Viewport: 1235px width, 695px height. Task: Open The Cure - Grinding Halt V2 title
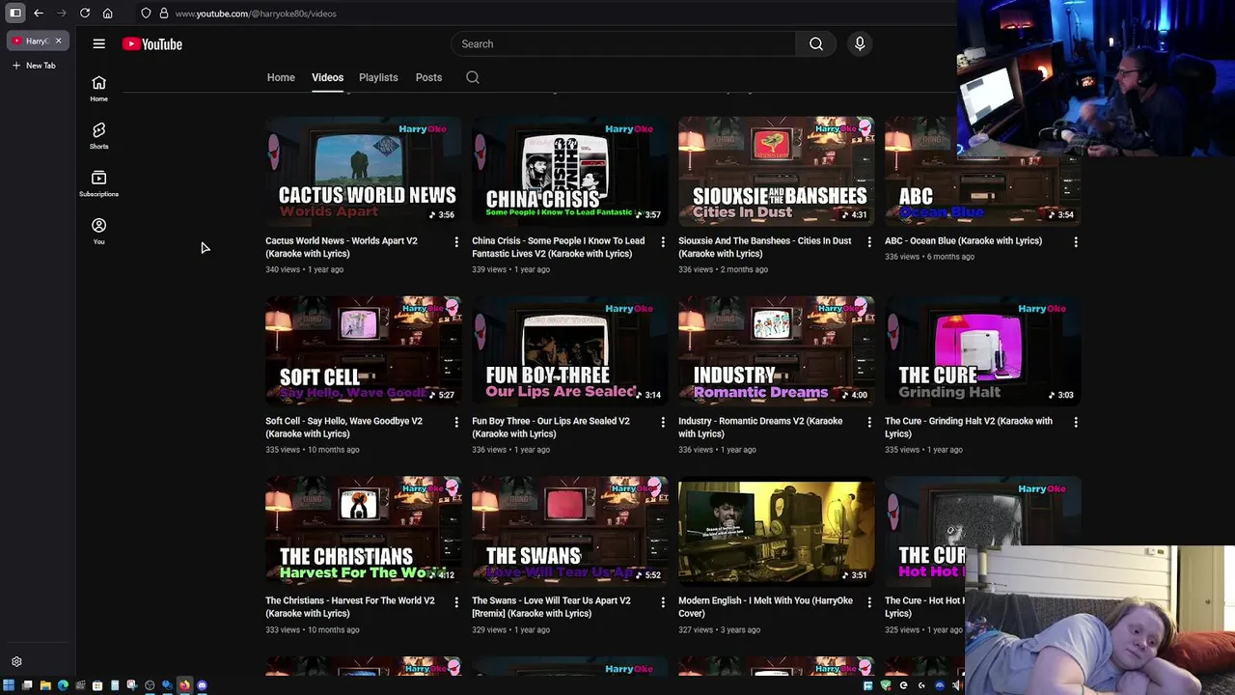click(x=969, y=428)
